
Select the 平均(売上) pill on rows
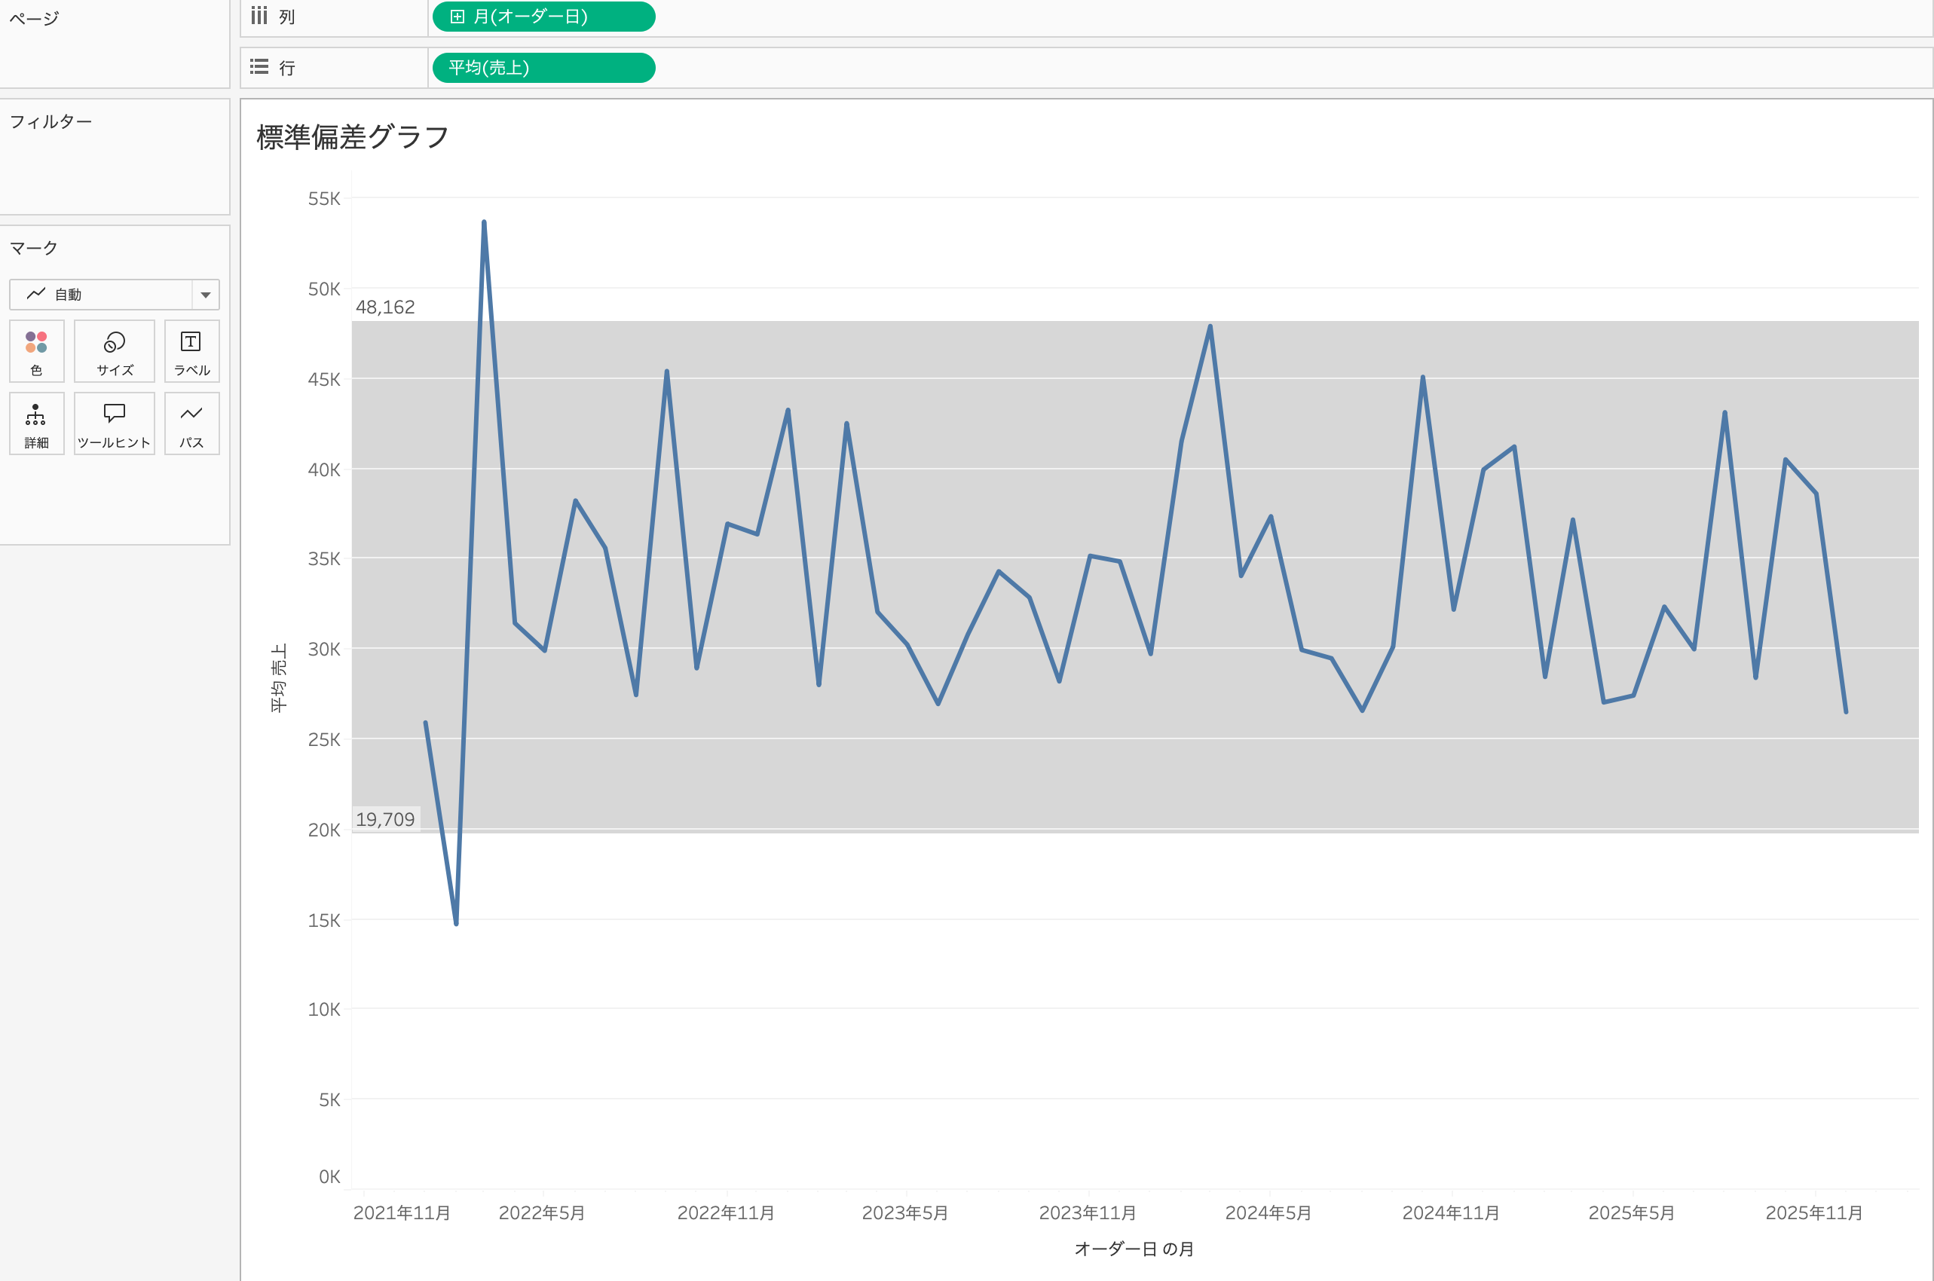pyautogui.click(x=543, y=68)
